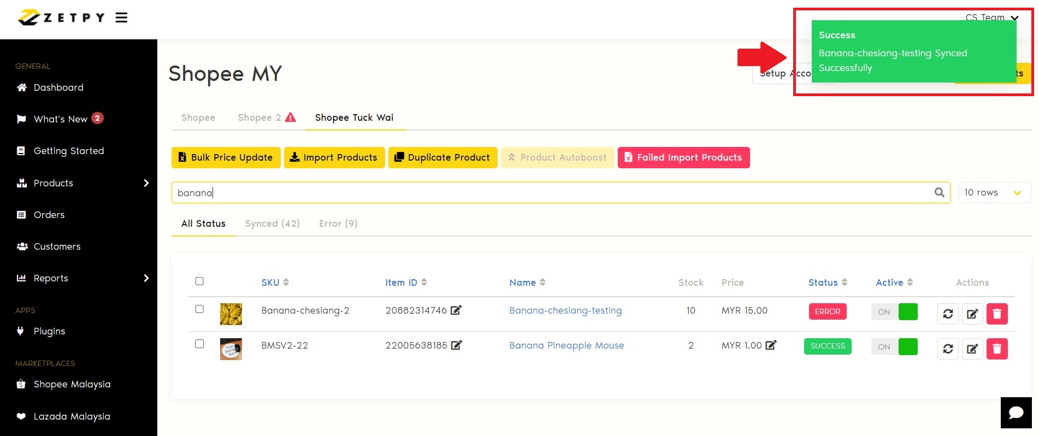1039x436 pixels.
Task: Click Bulk Price Update button
Action: click(226, 157)
